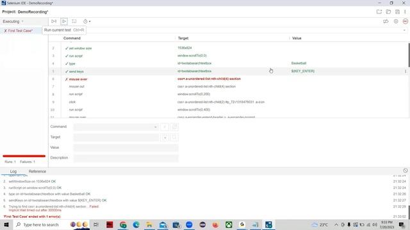Open the send keys row options menu

coord(406,71)
